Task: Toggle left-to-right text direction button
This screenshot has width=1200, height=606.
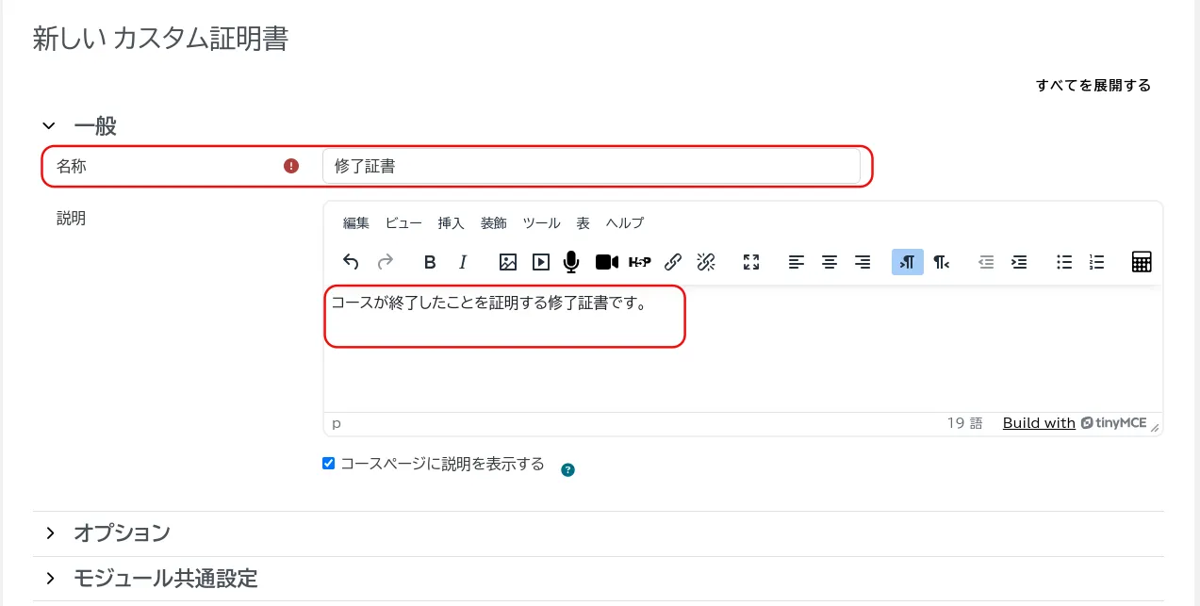Action: [907, 262]
